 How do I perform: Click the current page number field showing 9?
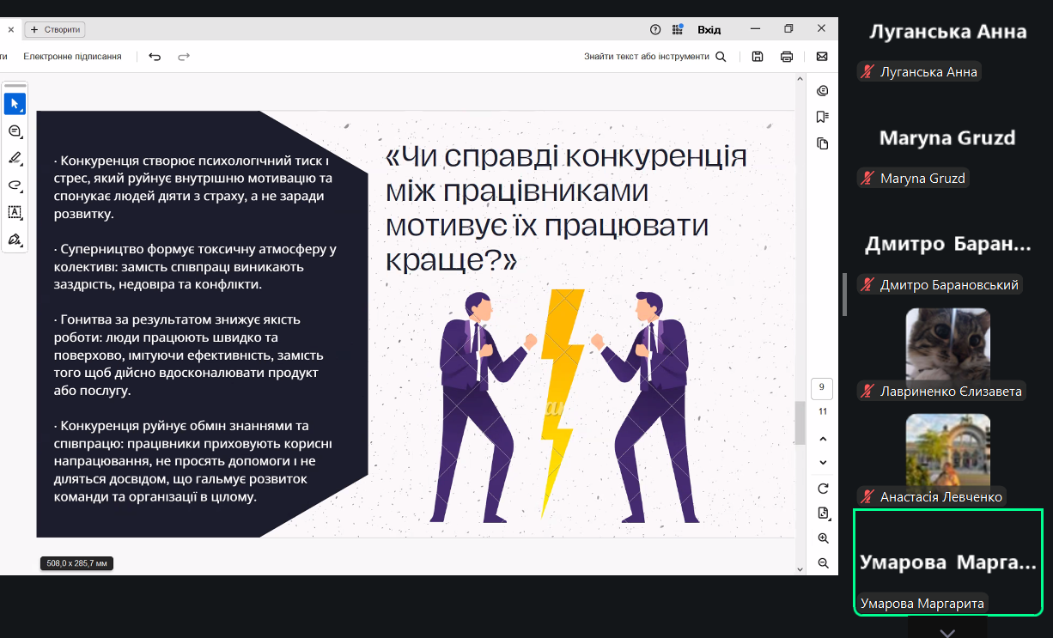click(x=822, y=388)
